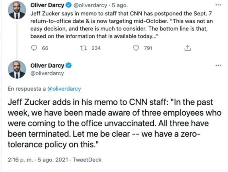This screenshot has width=228, height=172.
Task: Click the 791 likes count
Action: click(x=148, y=48)
